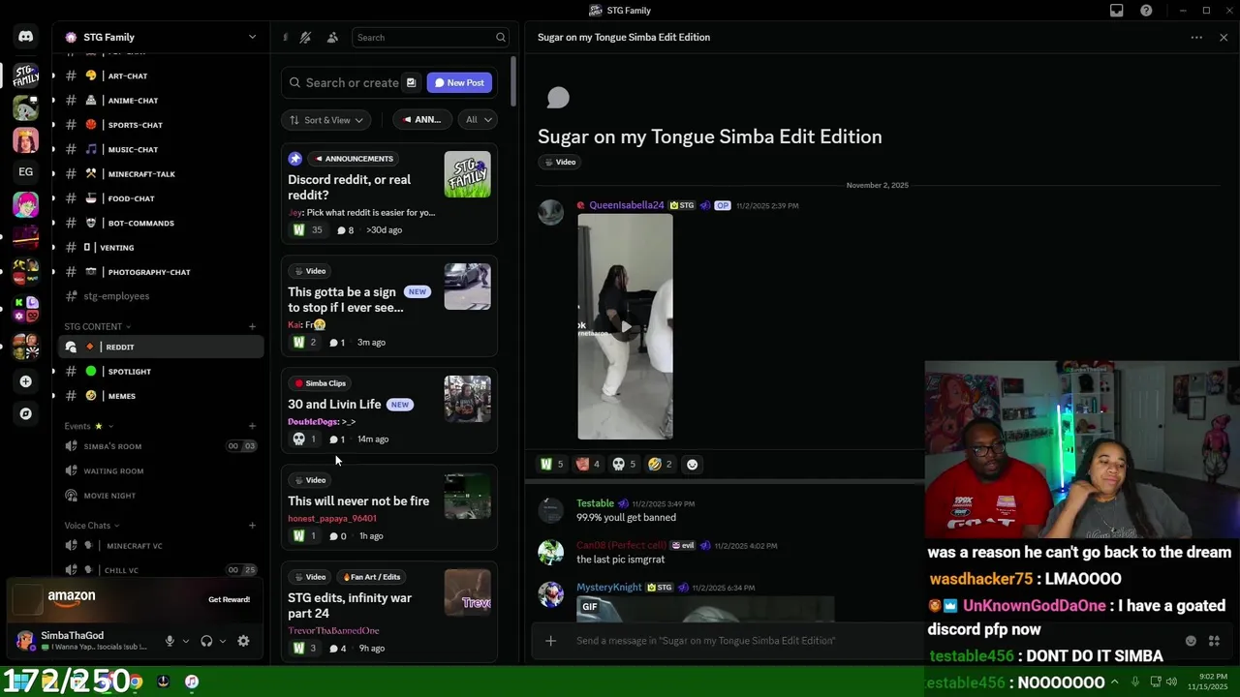Open the 'Discord reddit, or real reddit?' post
Screen dimensions: 1240x697
tap(389, 196)
